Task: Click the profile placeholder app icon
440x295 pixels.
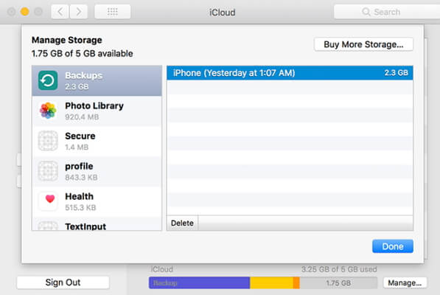Action: (48, 171)
